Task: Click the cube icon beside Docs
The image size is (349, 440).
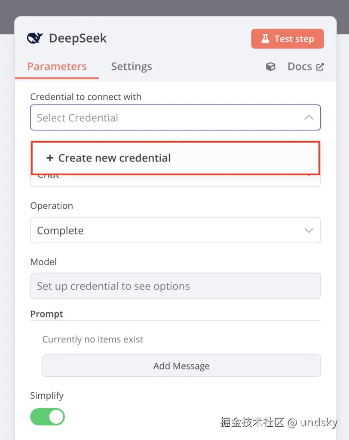Action: (270, 67)
